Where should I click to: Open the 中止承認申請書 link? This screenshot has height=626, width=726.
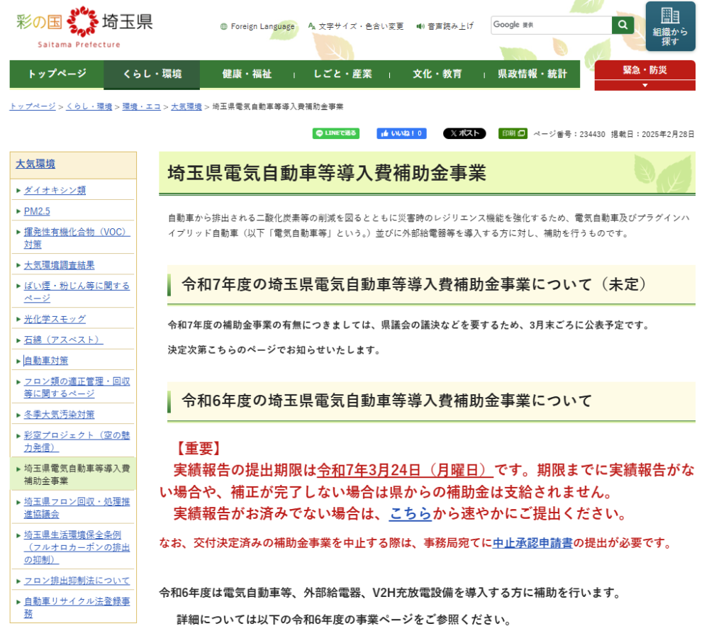pyautogui.click(x=532, y=542)
